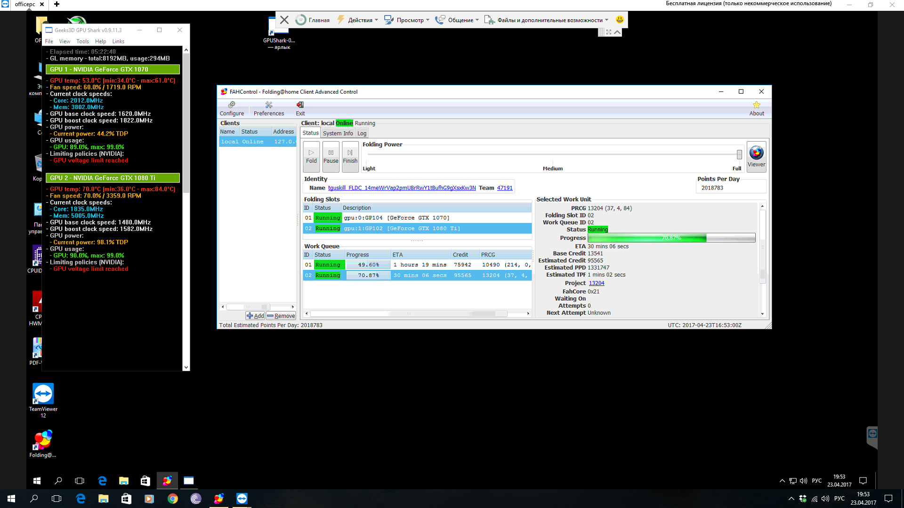
Task: Open the About star icon
Action: (756, 105)
